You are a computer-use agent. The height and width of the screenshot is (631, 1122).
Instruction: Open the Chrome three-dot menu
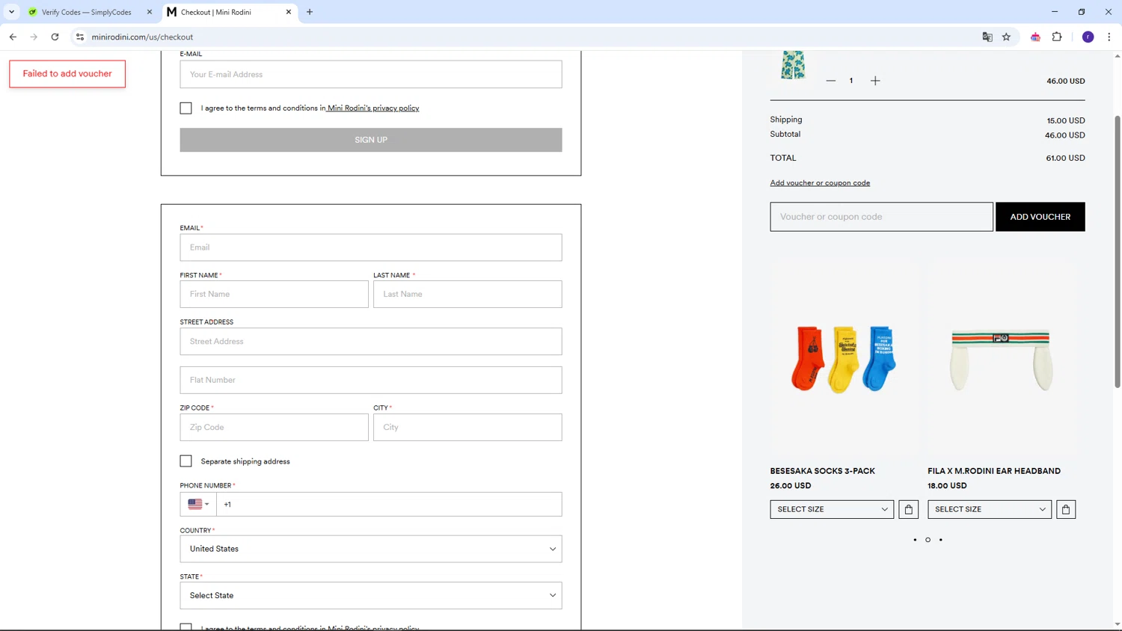[x=1109, y=37]
